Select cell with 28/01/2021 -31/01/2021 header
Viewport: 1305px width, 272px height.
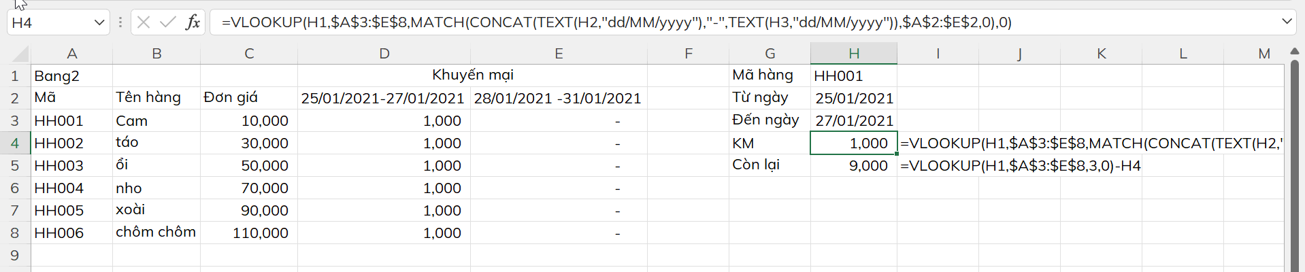(x=558, y=99)
